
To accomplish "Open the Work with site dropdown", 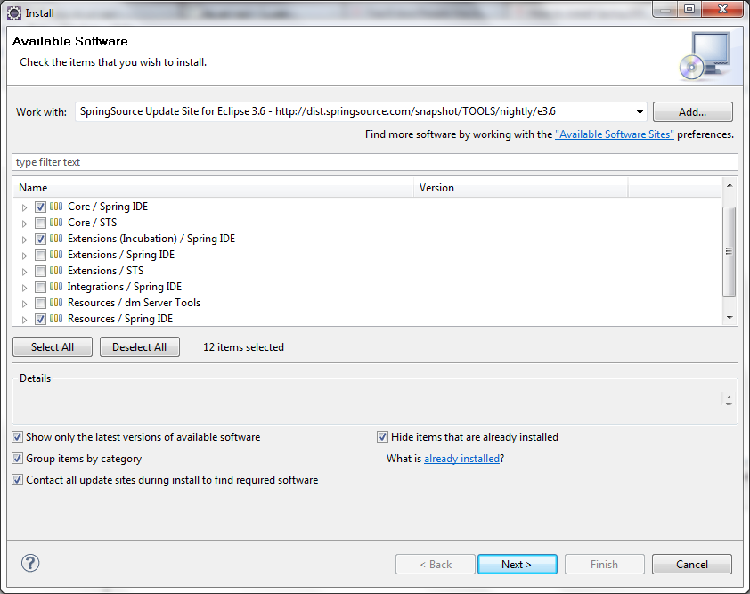I will pos(639,111).
